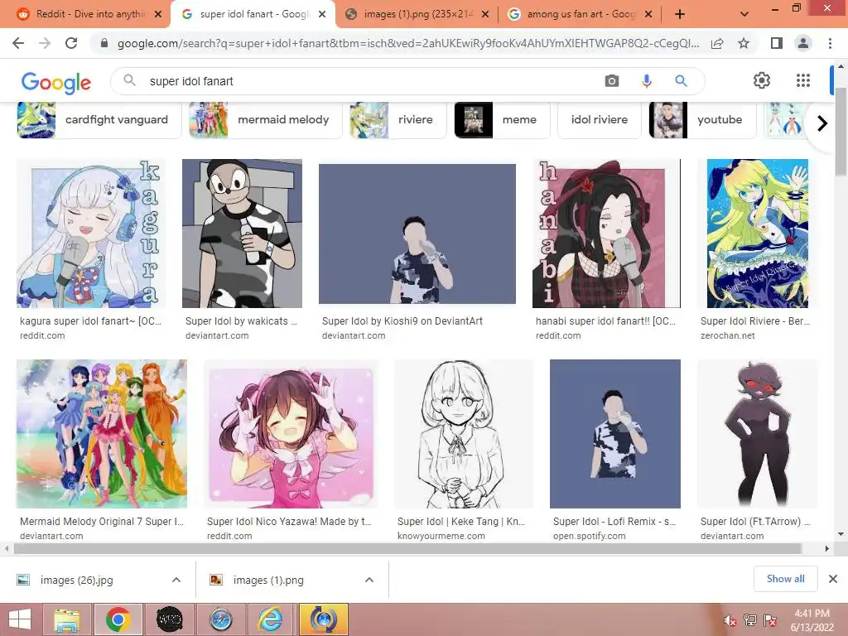Open a new tab with the plus button
The image size is (848, 636).
click(680, 15)
